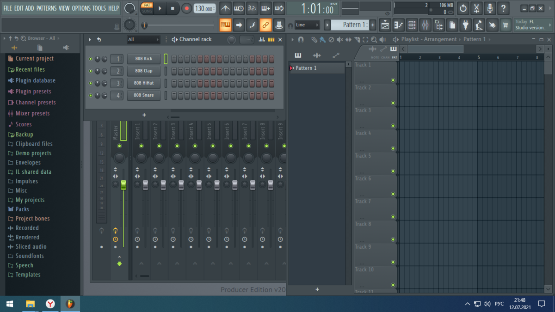The width and height of the screenshot is (555, 312).
Task: Select the Delete tool in Playlist
Action: tap(331, 40)
